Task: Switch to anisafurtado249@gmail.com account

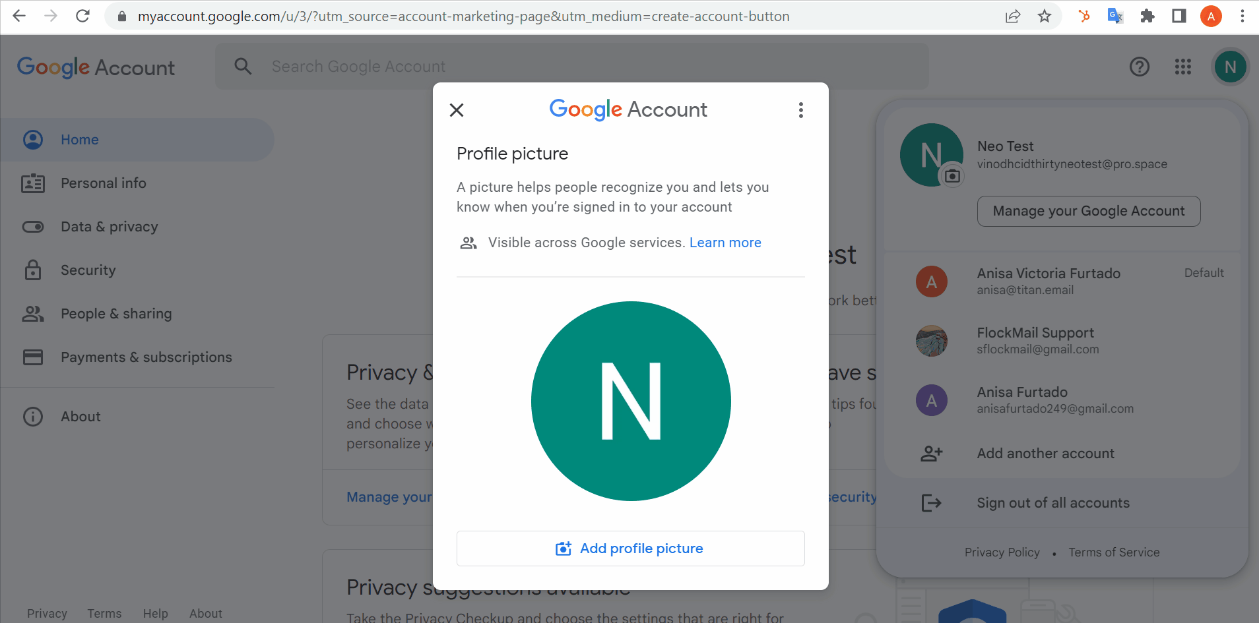Action: (1062, 400)
